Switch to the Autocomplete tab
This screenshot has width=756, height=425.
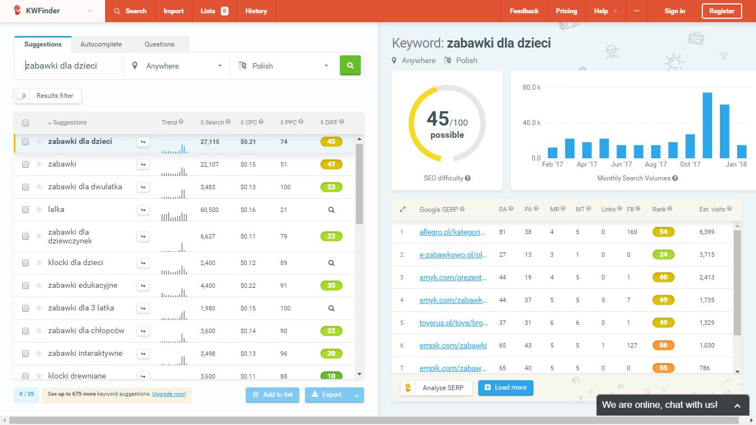click(x=101, y=44)
